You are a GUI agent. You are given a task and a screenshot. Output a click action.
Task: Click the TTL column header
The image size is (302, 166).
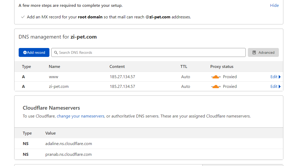184,66
